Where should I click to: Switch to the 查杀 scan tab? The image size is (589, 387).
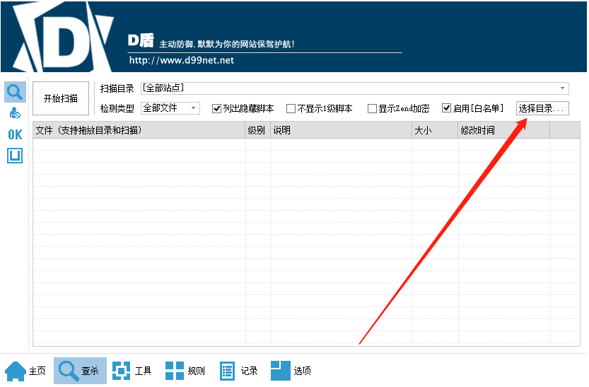coord(80,371)
